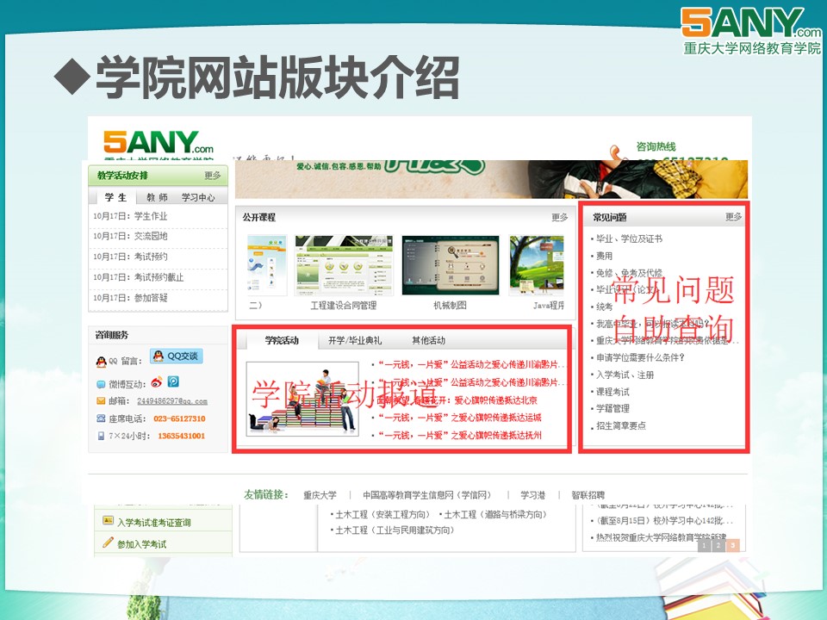Click the QQ交谈 chat button

coord(175,356)
